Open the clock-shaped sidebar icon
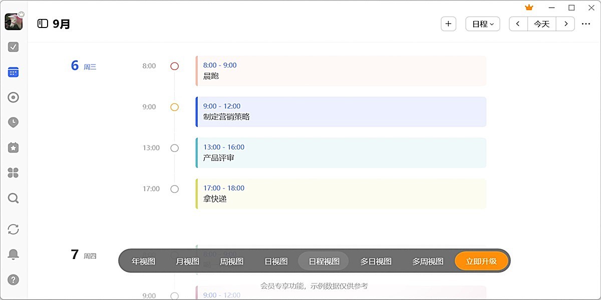 click(x=14, y=122)
